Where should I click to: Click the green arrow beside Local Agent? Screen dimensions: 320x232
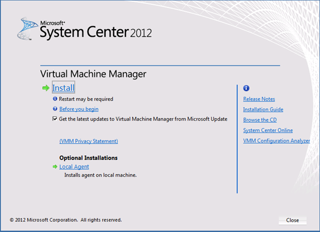pos(55,167)
